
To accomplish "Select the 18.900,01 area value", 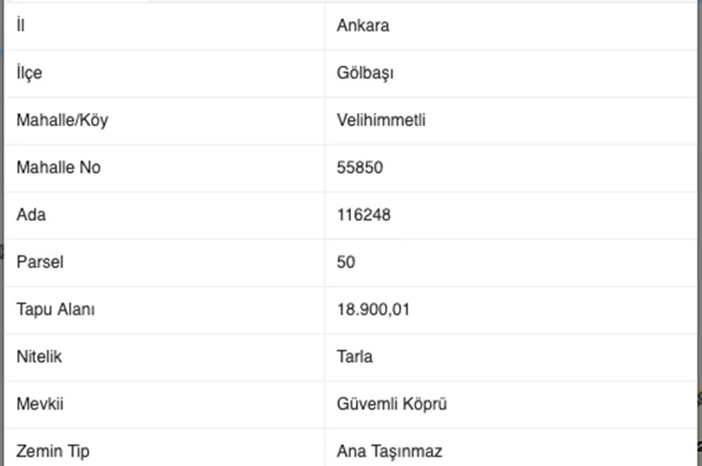I will pos(373,309).
